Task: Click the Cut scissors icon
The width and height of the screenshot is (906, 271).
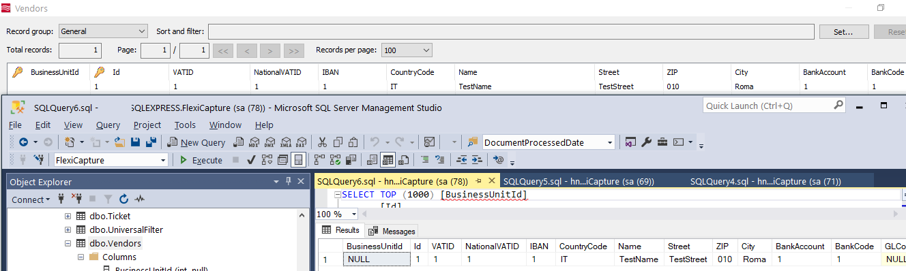Action: 322,142
